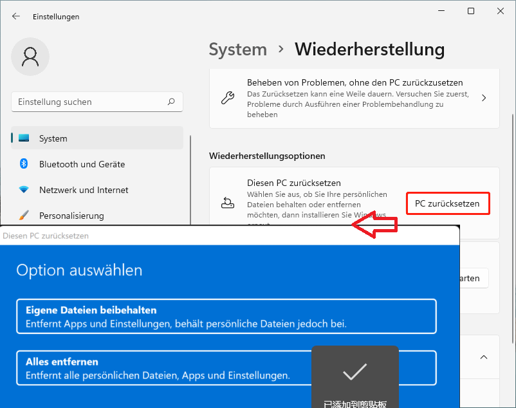The image size is (516, 408).
Task: Open the user account avatar icon
Action: [x=30, y=57]
